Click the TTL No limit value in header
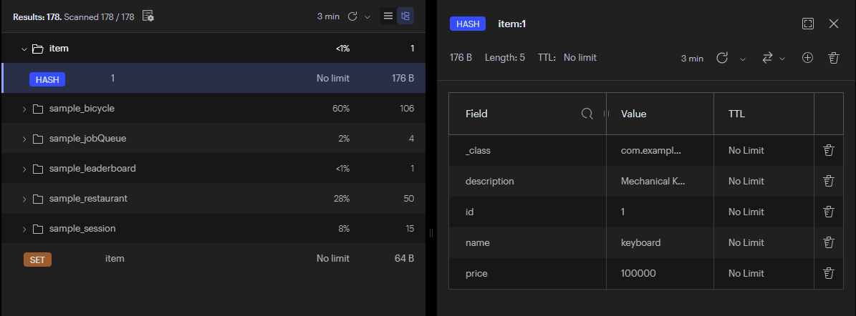This screenshot has width=856, height=316. (580, 57)
